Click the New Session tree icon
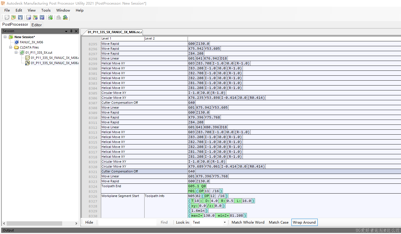 (11, 37)
